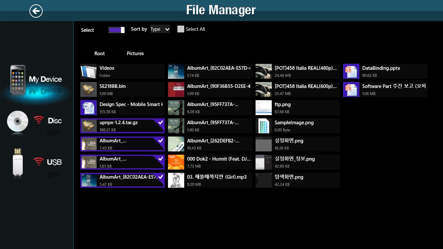Deselect the checked upnpx-1.2.4.tar.gz item

(123, 126)
